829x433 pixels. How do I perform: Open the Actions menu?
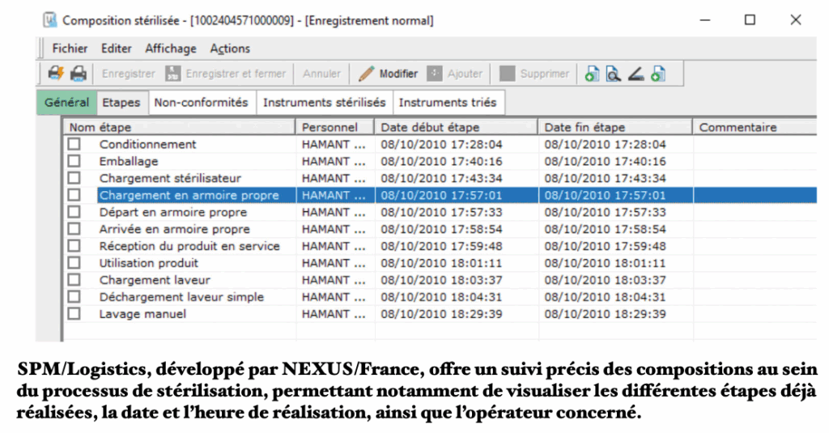click(x=230, y=49)
